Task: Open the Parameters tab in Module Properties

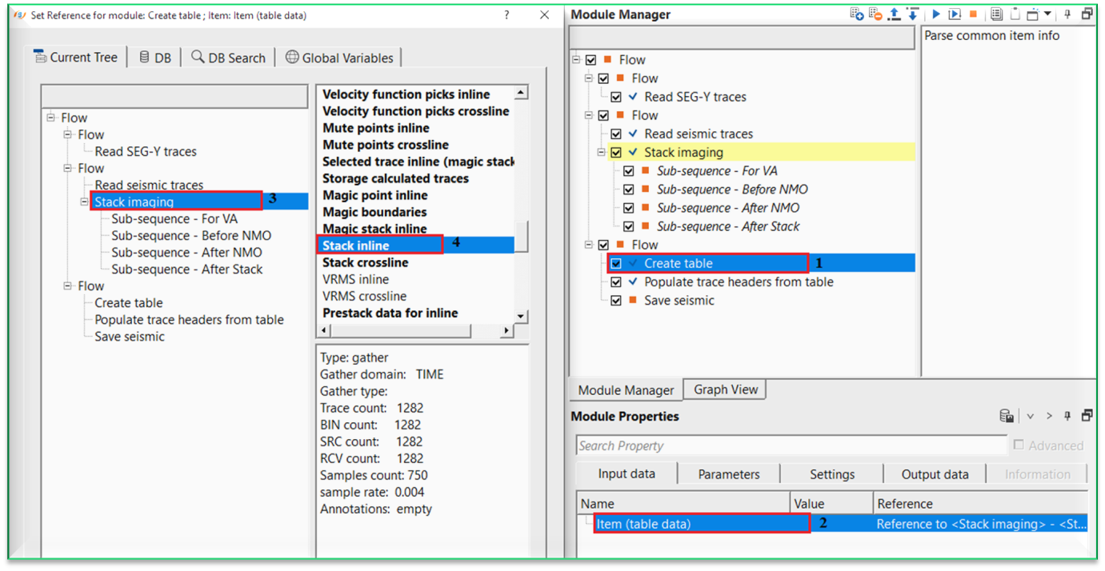Action: click(728, 473)
